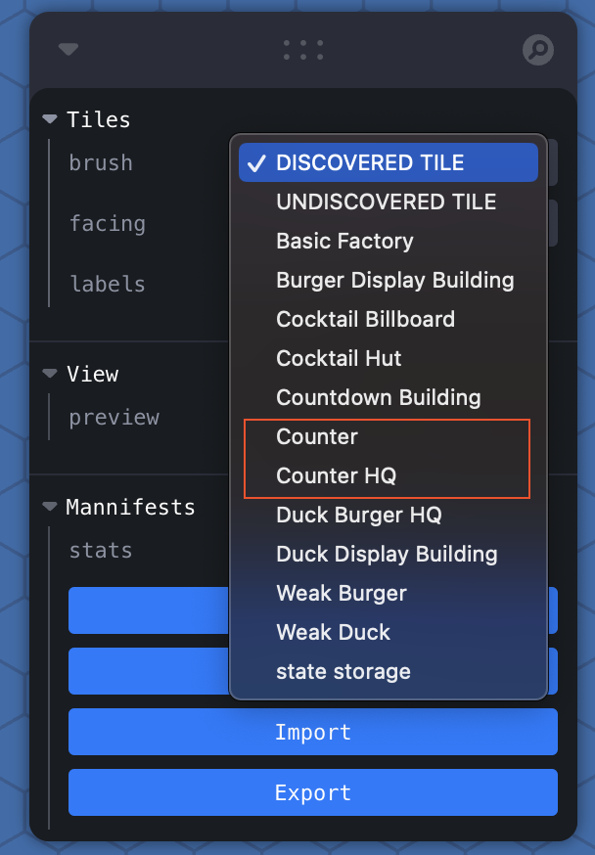Click the search magnifier icon
The image size is (595, 855).
tap(537, 49)
